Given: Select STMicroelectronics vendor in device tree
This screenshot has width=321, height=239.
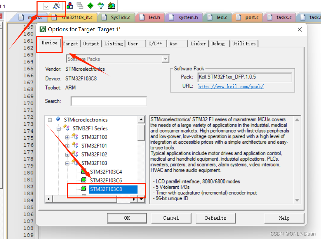Looking at the screenshot, I should click(x=86, y=120).
